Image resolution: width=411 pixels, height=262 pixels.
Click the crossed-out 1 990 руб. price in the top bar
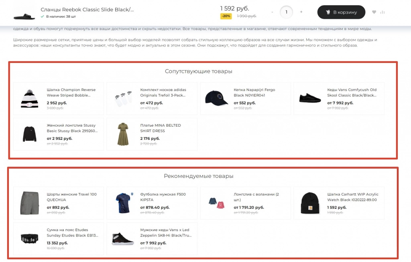[x=246, y=16]
